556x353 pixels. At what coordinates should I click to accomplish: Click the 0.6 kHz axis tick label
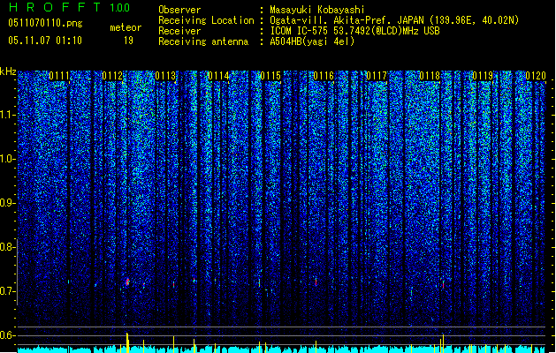point(7,335)
